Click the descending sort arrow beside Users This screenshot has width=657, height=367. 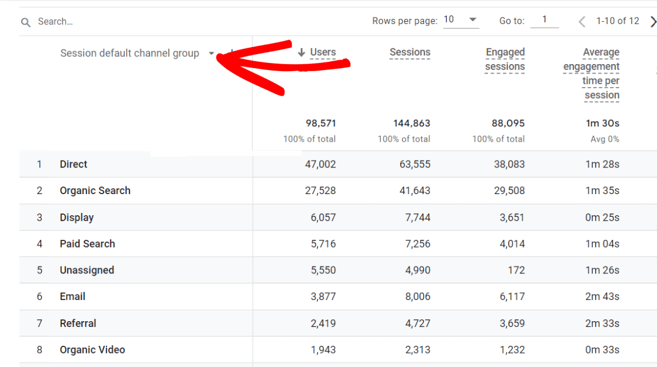[301, 52]
